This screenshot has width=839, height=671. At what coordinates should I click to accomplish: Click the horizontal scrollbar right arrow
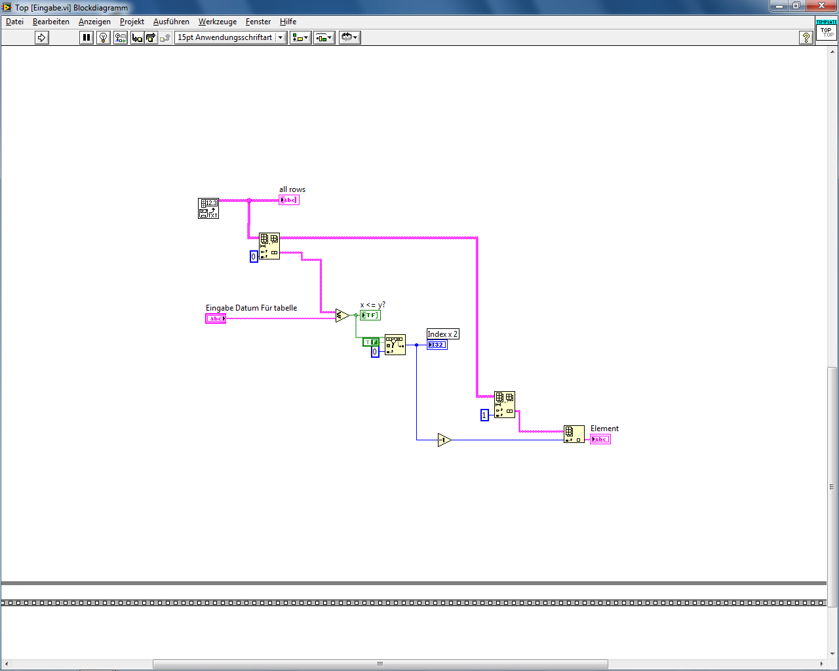822,664
